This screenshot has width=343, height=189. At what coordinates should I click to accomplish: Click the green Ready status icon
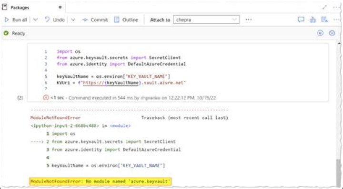pyautogui.click(x=6, y=33)
